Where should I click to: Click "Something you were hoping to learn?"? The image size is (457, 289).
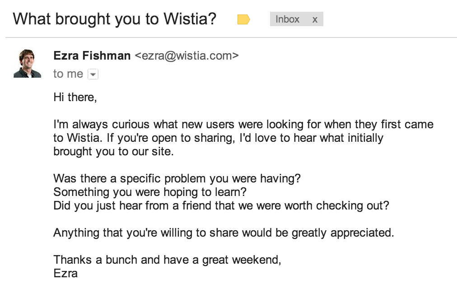(x=150, y=192)
